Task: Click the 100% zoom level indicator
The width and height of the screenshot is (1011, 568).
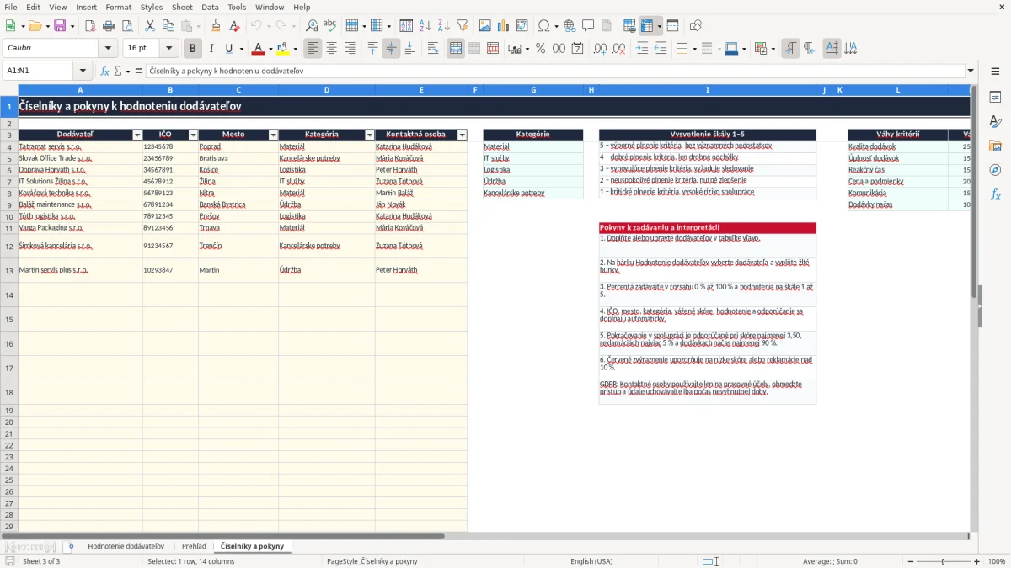Action: click(997, 561)
